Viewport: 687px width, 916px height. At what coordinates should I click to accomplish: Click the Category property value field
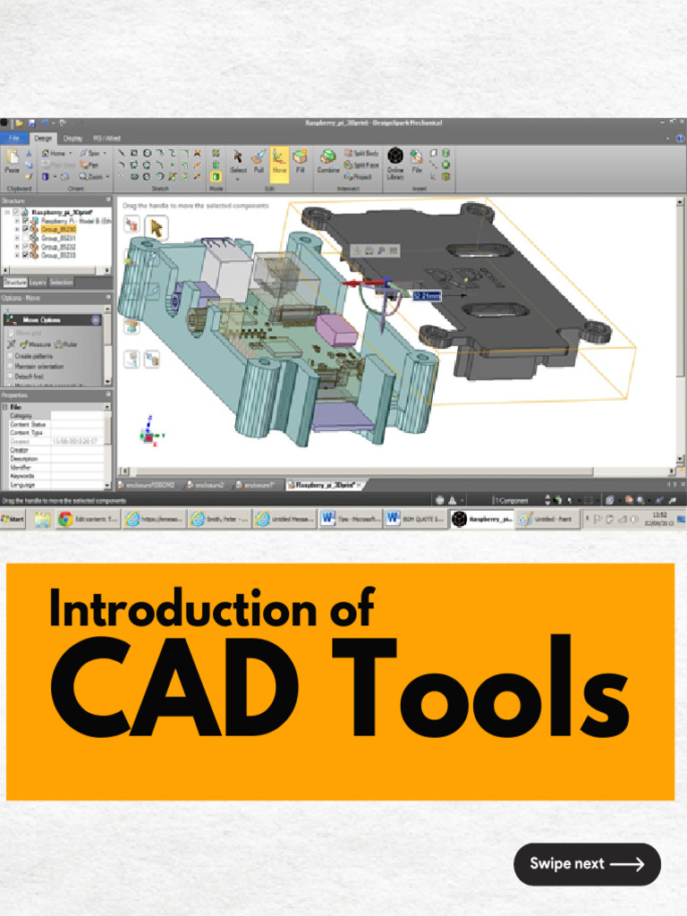click(77, 415)
